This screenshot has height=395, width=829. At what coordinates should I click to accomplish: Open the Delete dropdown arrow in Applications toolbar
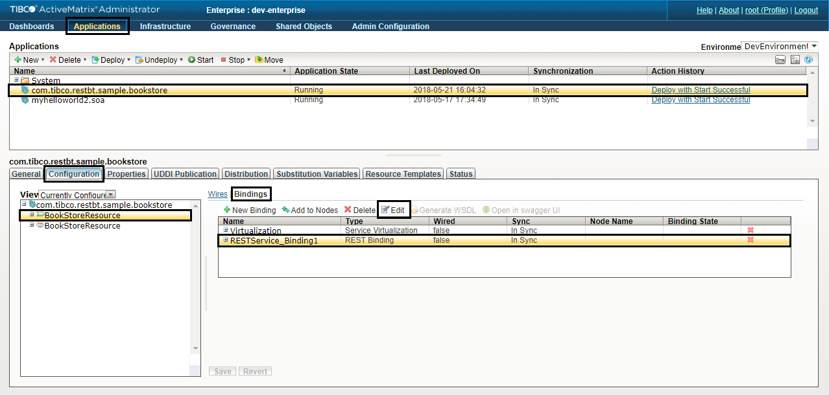click(x=85, y=60)
